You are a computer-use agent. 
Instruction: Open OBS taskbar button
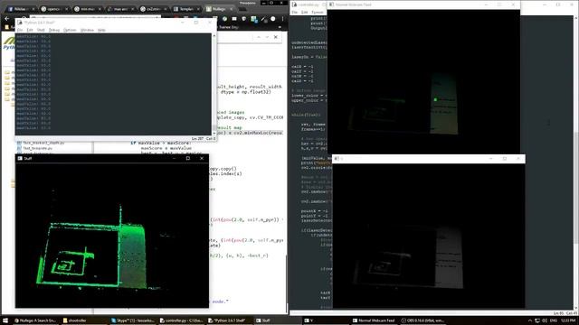click(422, 320)
